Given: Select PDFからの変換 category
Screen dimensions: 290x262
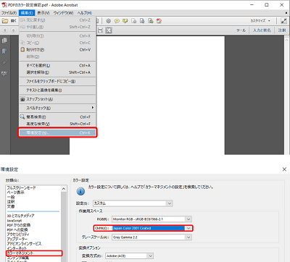Looking at the screenshot, I should click(x=19, y=225).
